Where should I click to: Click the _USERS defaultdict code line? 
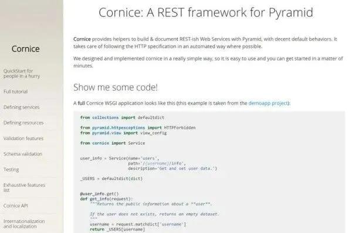[x=111, y=179]
